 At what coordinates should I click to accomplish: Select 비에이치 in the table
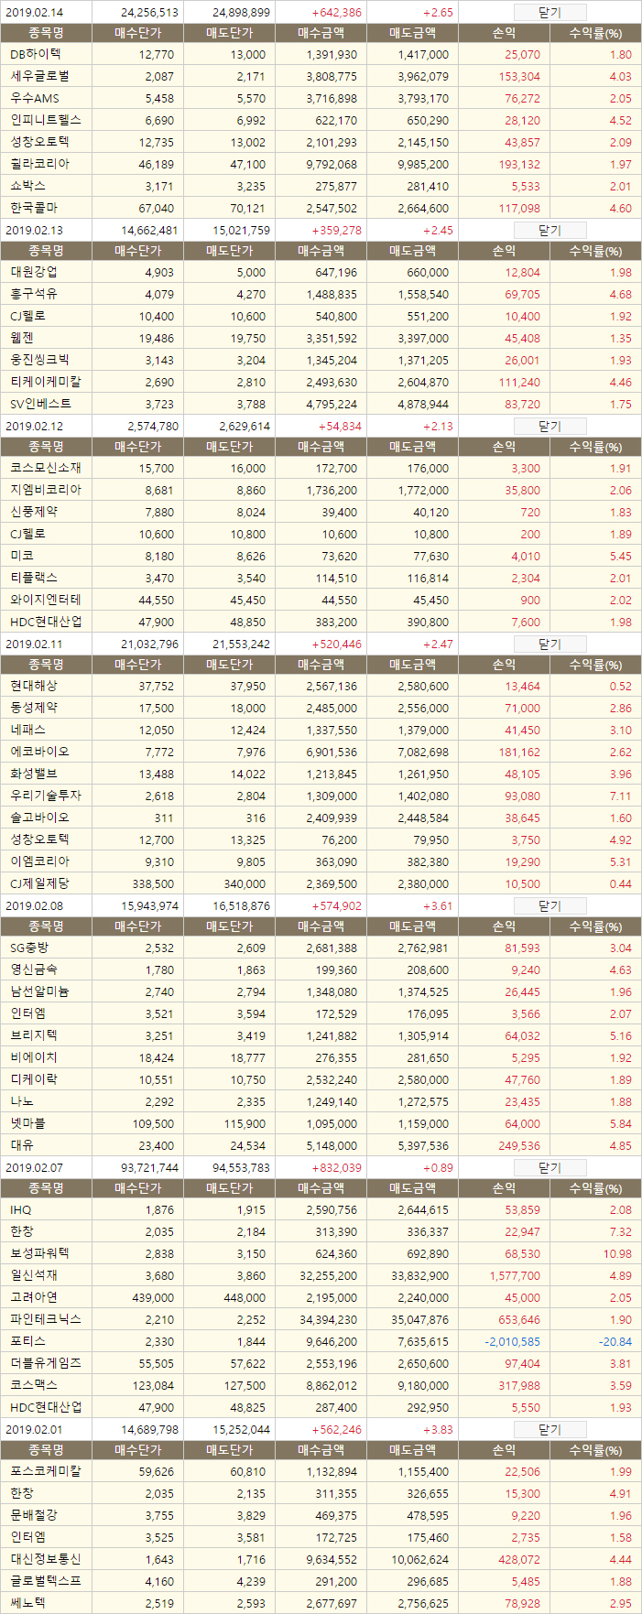(x=34, y=1058)
